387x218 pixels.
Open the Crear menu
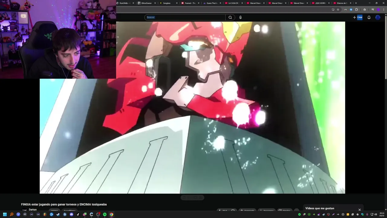[358, 17]
